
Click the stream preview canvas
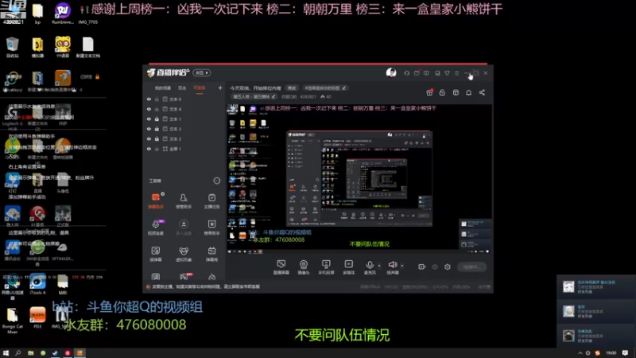(x=359, y=179)
